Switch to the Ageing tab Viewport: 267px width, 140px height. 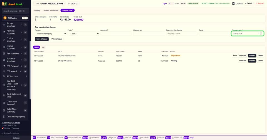pyautogui.click(x=37, y=10)
